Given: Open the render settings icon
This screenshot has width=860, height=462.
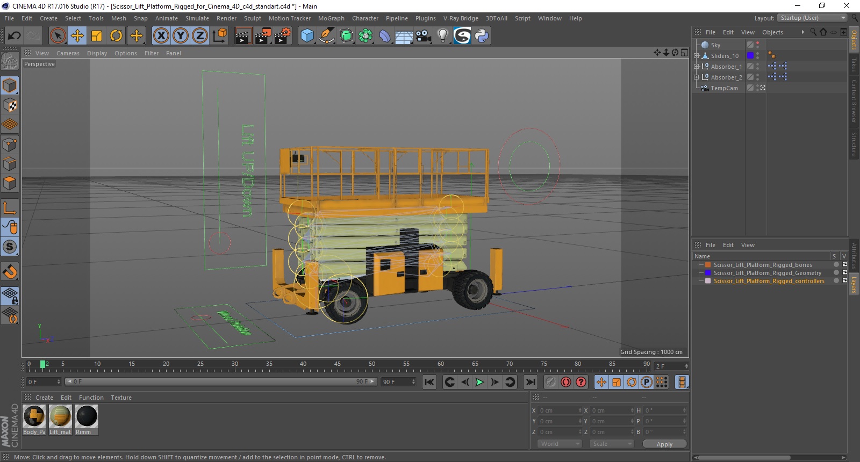Looking at the screenshot, I should point(282,36).
